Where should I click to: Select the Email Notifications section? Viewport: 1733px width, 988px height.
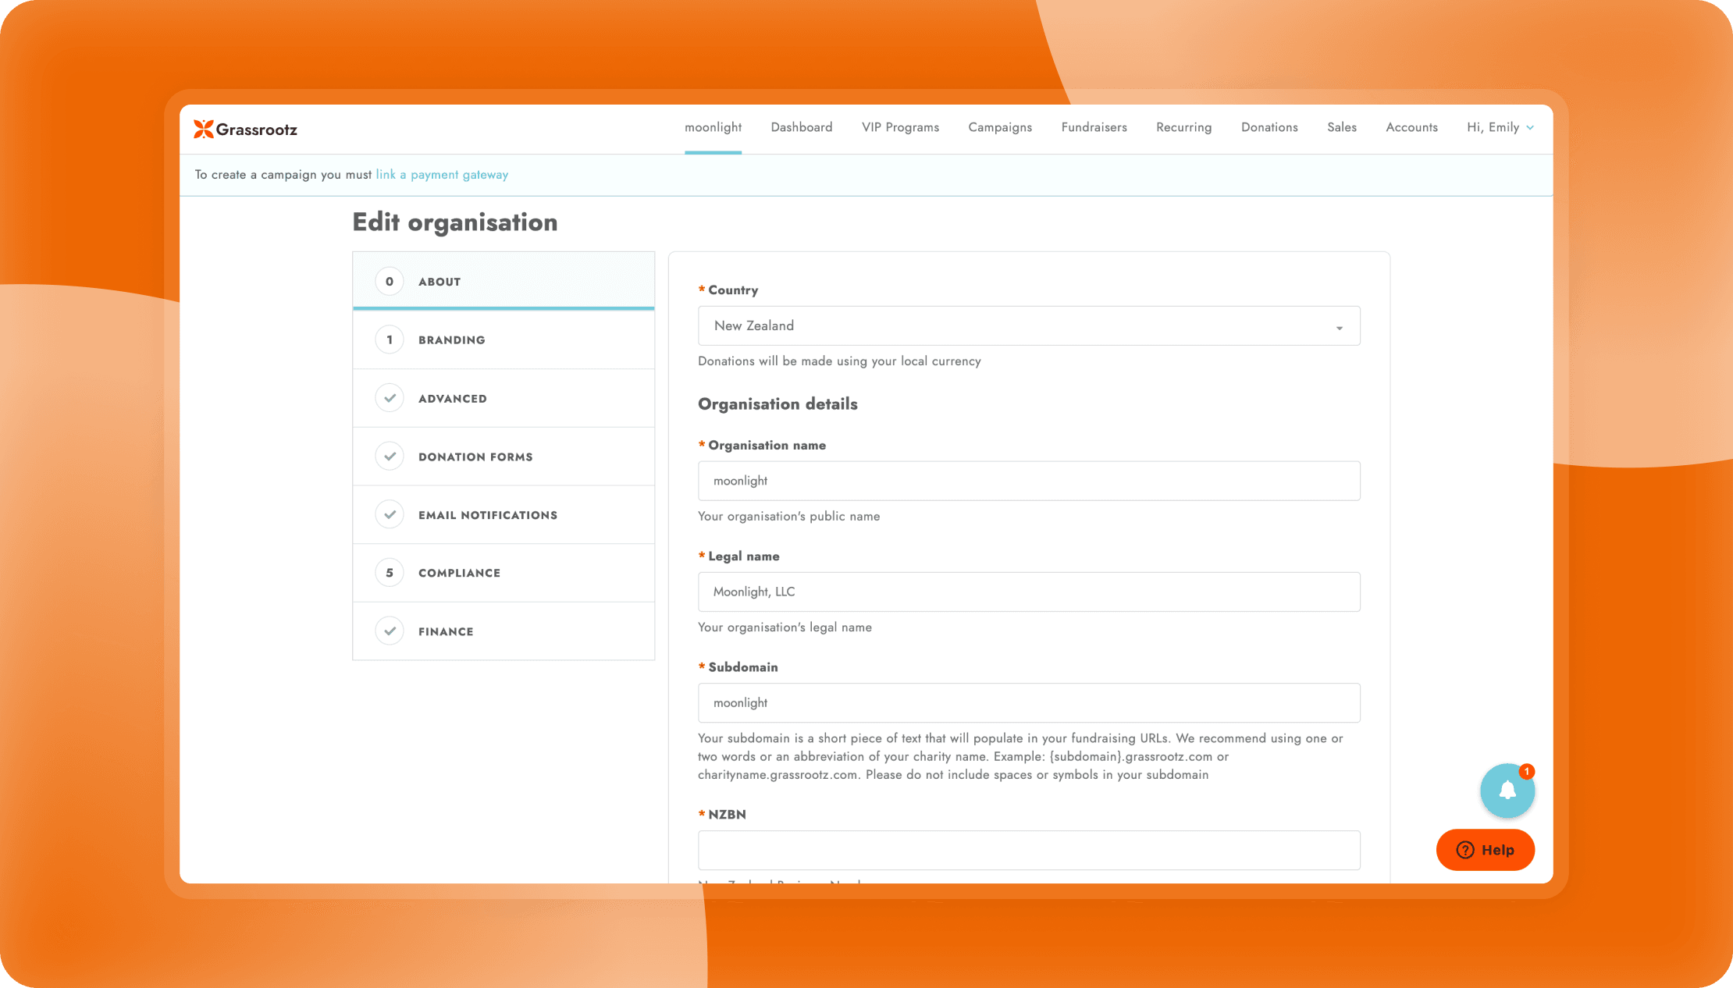click(x=504, y=514)
